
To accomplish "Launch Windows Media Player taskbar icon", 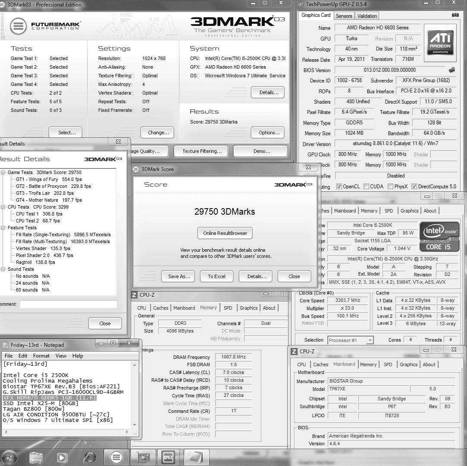I will pyautogui.click(x=62, y=457).
